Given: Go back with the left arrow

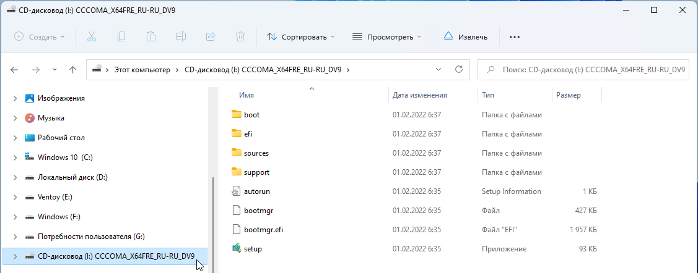Looking at the screenshot, I should point(14,70).
